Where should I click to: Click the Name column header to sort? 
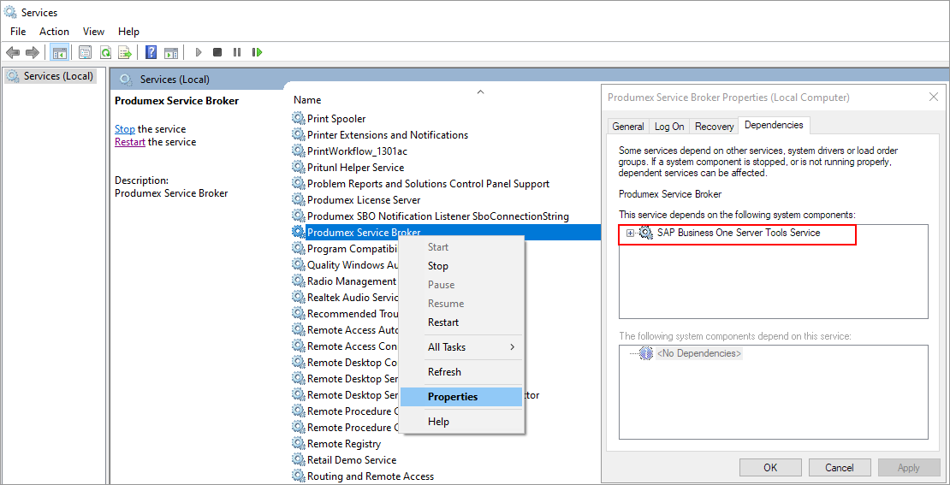pyautogui.click(x=307, y=100)
